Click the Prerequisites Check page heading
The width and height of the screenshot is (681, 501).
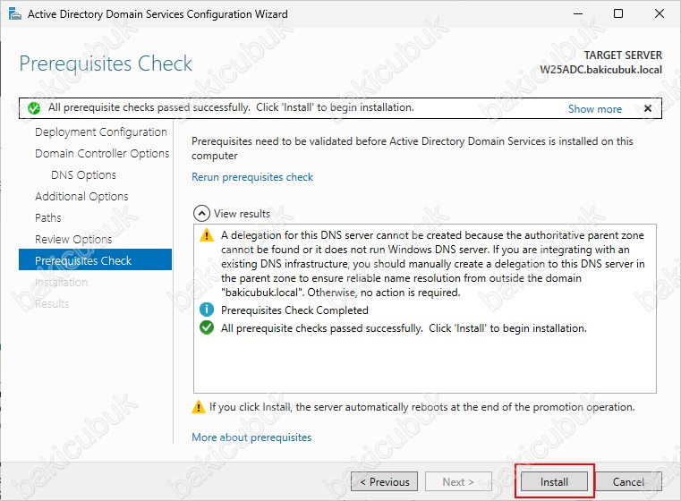tap(106, 64)
